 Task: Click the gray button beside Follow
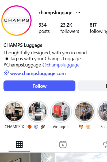click(x=93, y=86)
